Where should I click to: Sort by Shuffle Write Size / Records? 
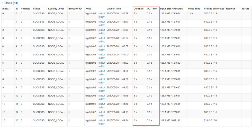click(x=220, y=9)
